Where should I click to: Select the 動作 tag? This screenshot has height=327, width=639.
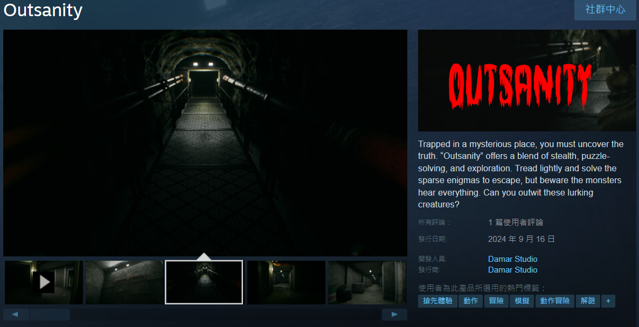point(470,301)
